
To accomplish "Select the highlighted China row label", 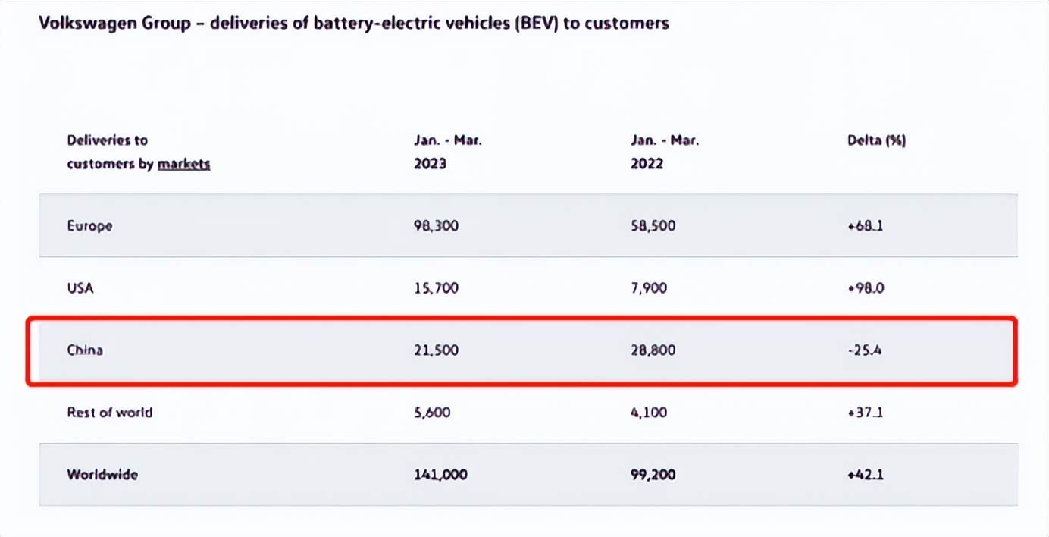I will (85, 350).
